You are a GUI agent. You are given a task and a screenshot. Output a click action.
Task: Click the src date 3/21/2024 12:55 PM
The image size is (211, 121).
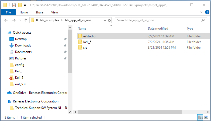click(162, 48)
